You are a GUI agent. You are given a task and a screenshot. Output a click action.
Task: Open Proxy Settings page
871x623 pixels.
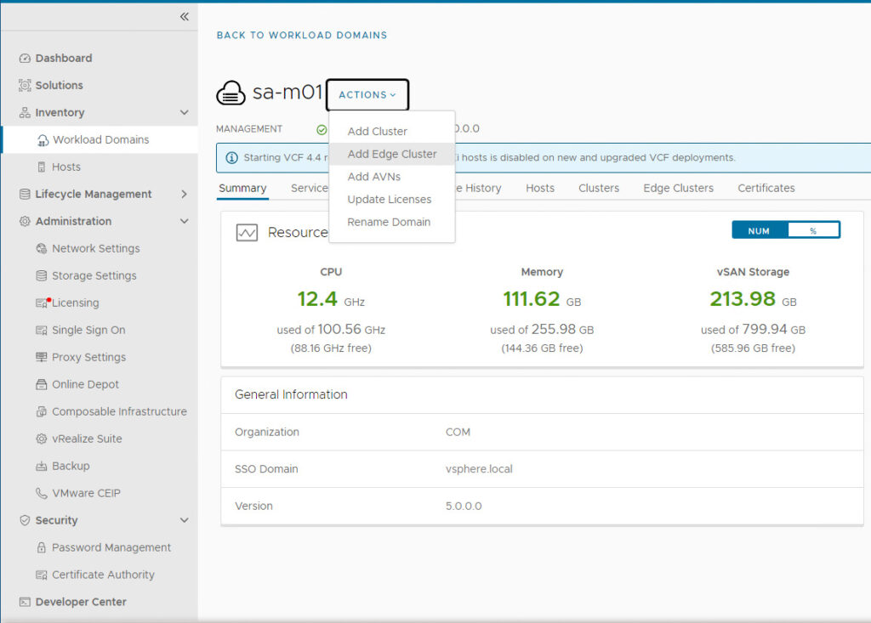[88, 357]
